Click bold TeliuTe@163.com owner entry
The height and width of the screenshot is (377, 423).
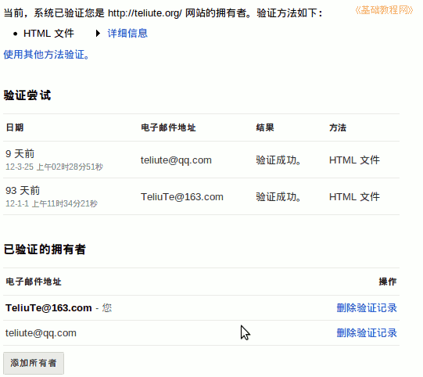(48, 307)
